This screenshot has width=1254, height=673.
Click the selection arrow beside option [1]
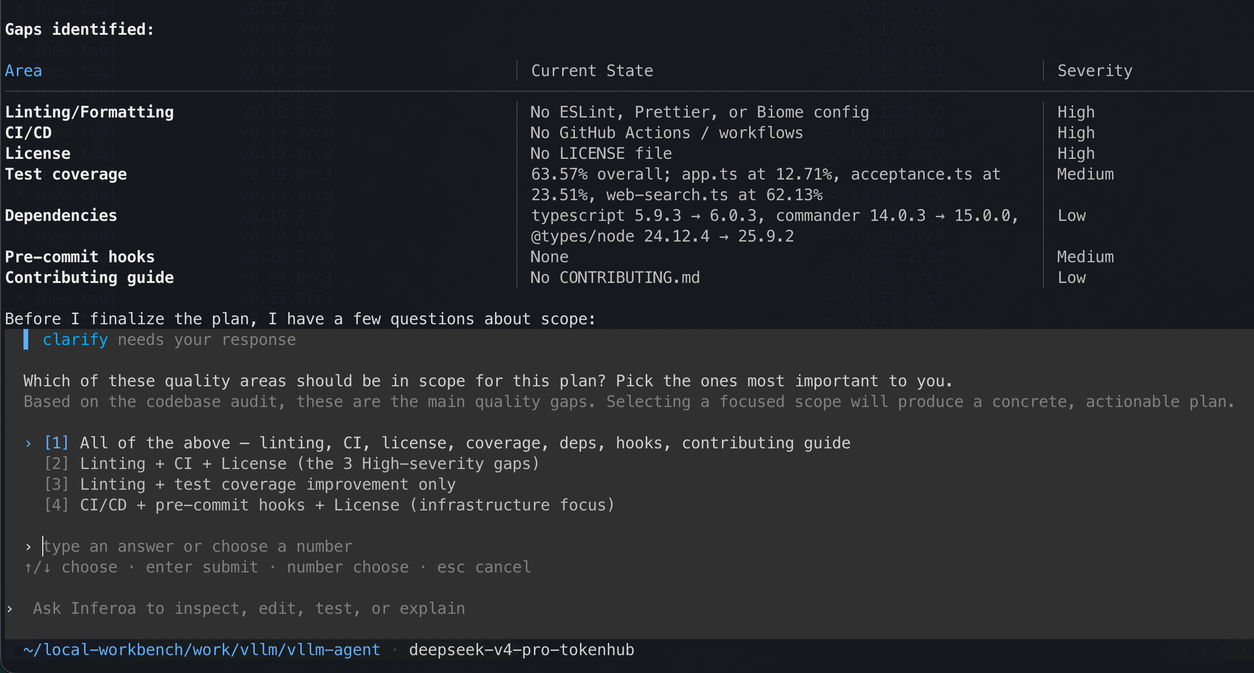pyautogui.click(x=28, y=443)
